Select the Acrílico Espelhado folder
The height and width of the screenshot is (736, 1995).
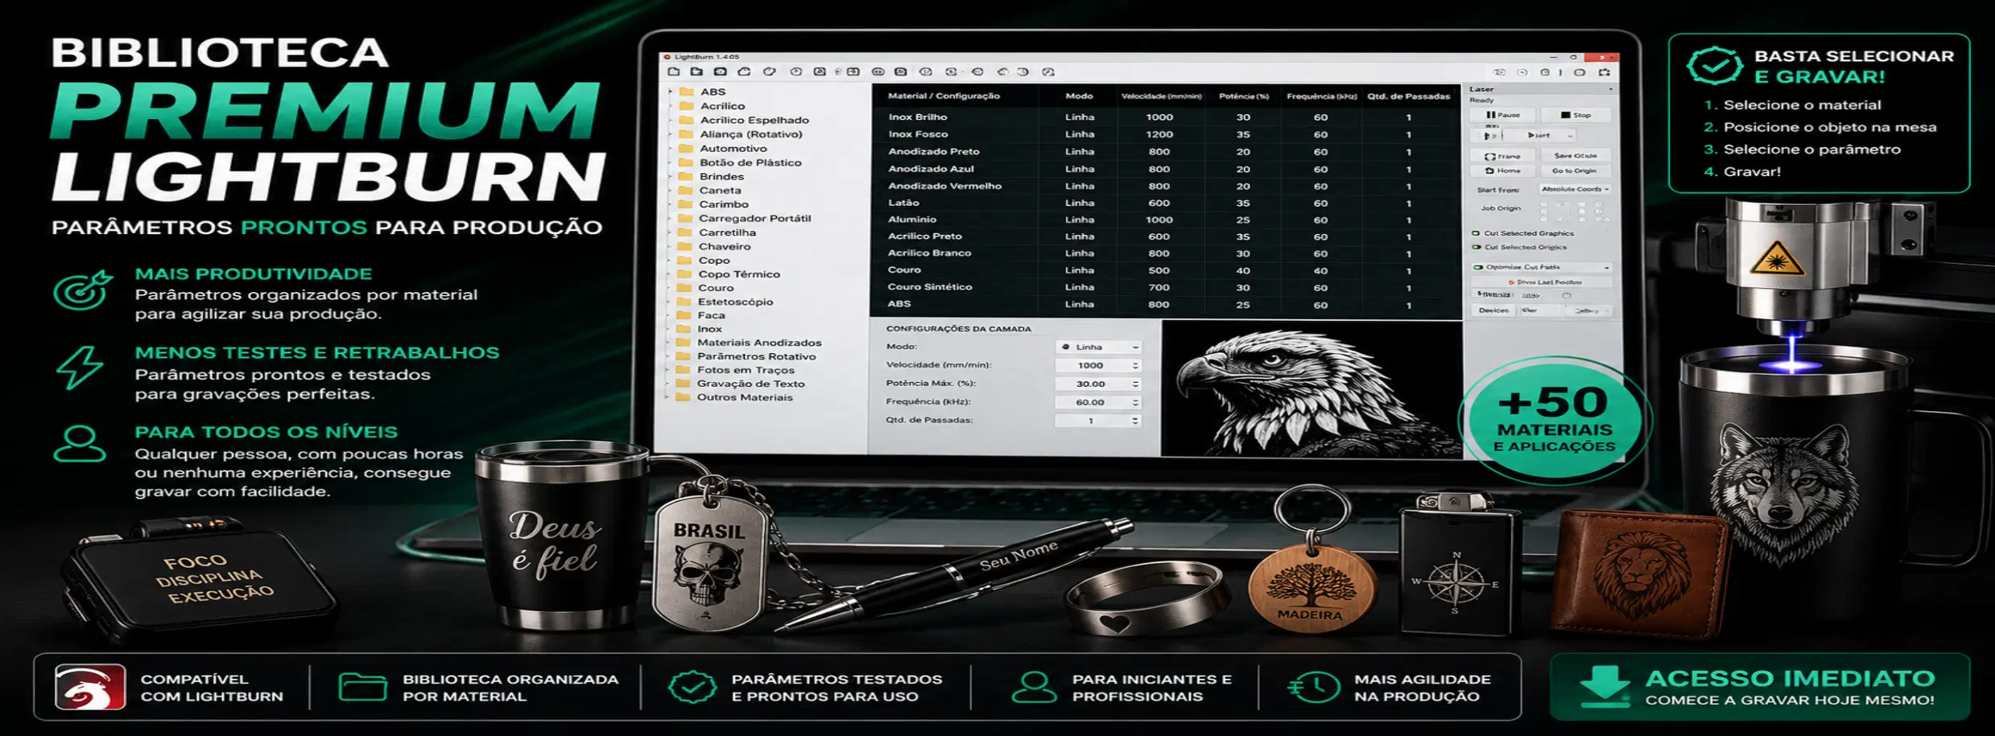click(x=745, y=120)
